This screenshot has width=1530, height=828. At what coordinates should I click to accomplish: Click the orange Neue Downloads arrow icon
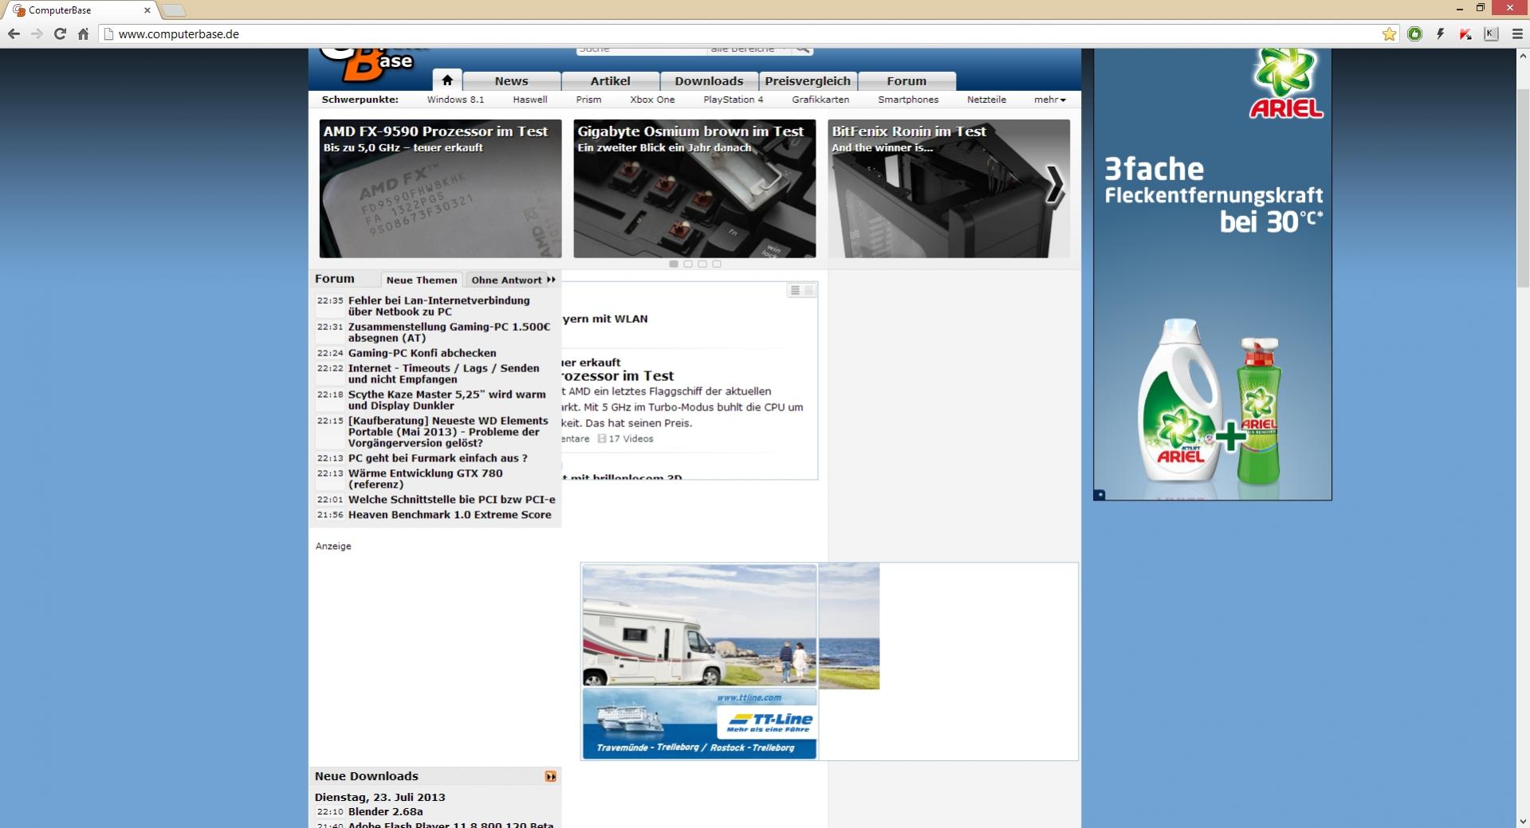coord(550,776)
